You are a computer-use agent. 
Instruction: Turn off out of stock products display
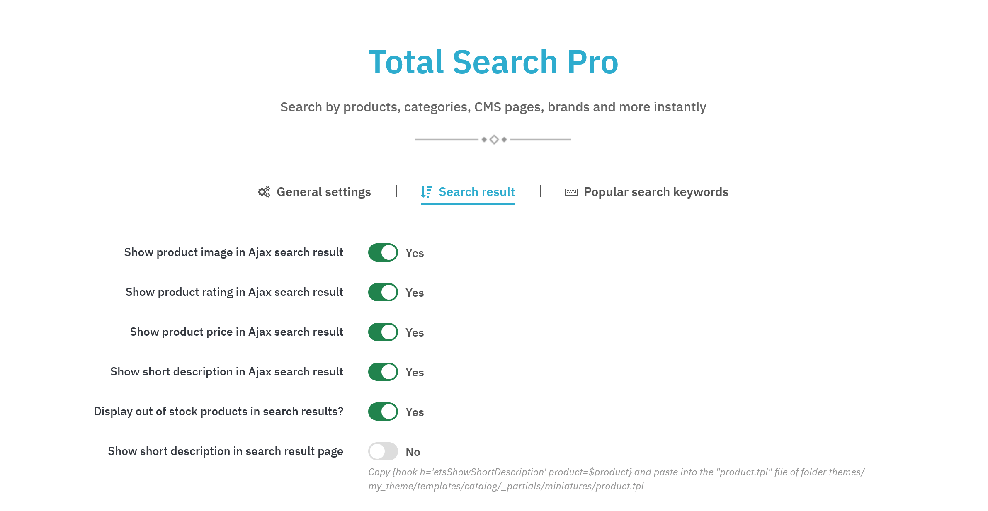click(x=383, y=412)
